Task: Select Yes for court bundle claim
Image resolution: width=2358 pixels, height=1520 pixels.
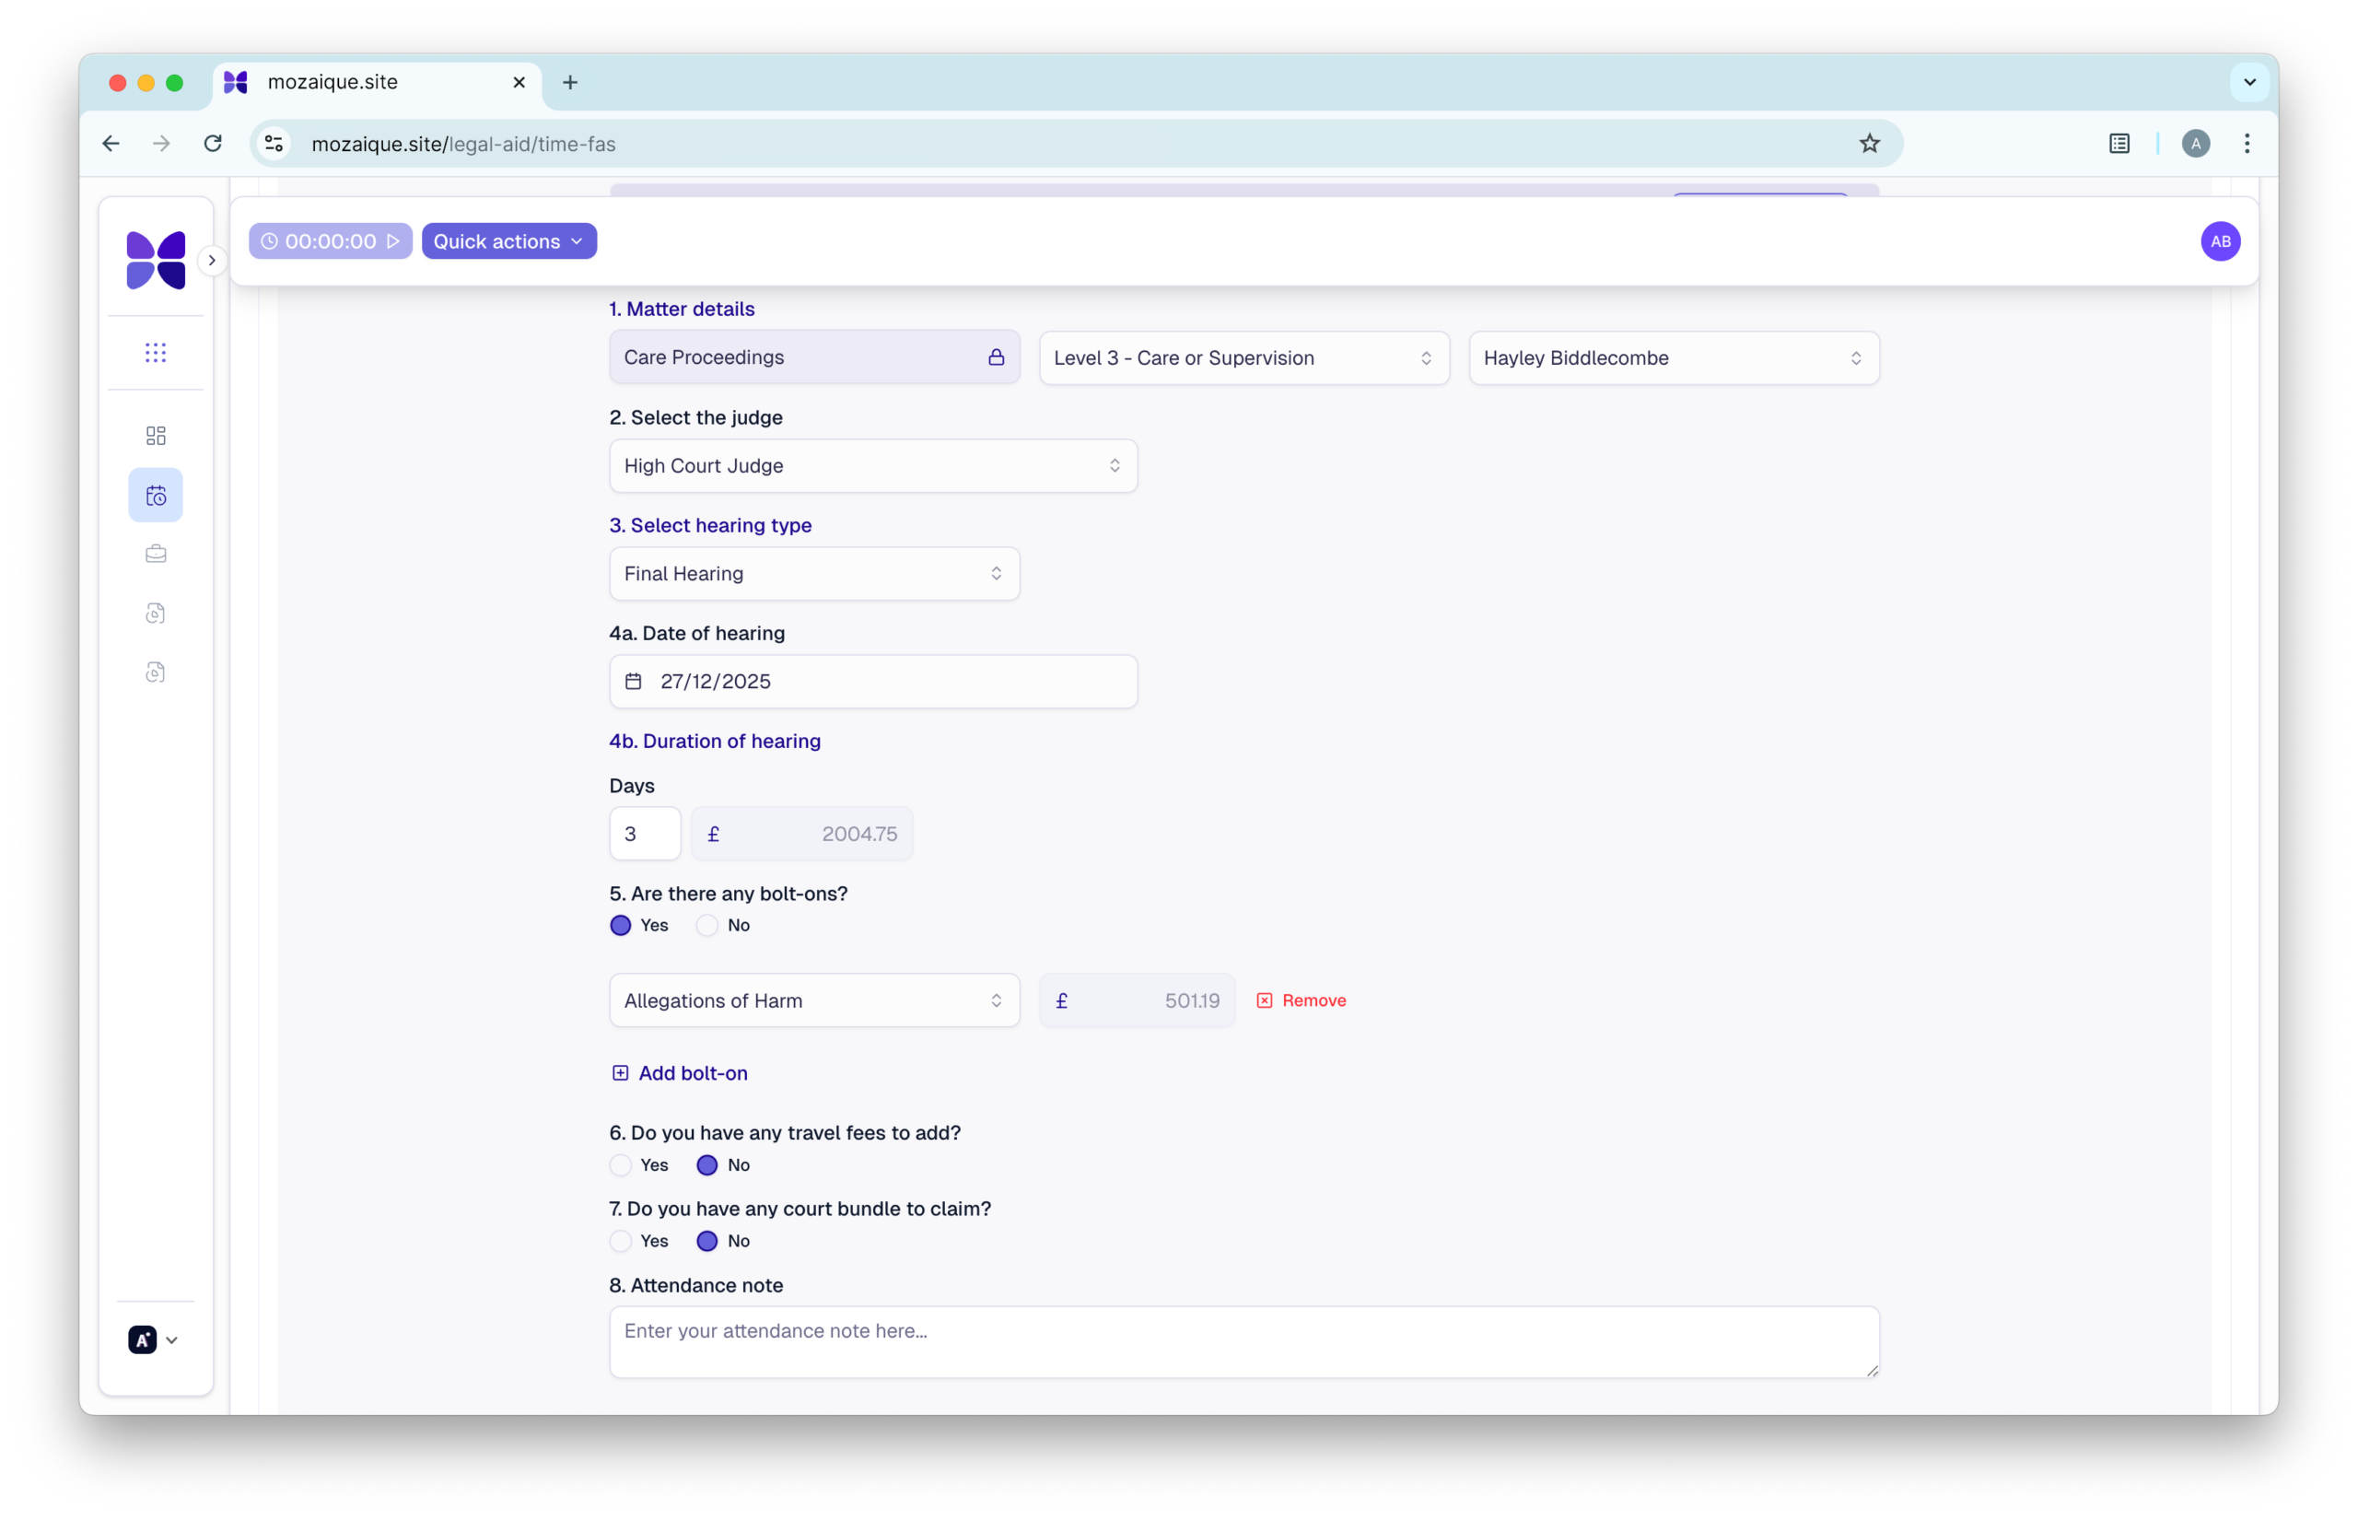Action: click(621, 1241)
